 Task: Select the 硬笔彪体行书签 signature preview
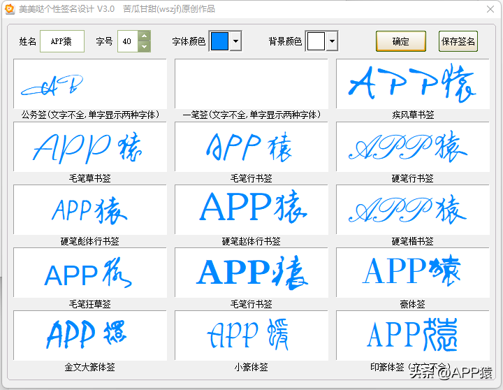[90, 210]
